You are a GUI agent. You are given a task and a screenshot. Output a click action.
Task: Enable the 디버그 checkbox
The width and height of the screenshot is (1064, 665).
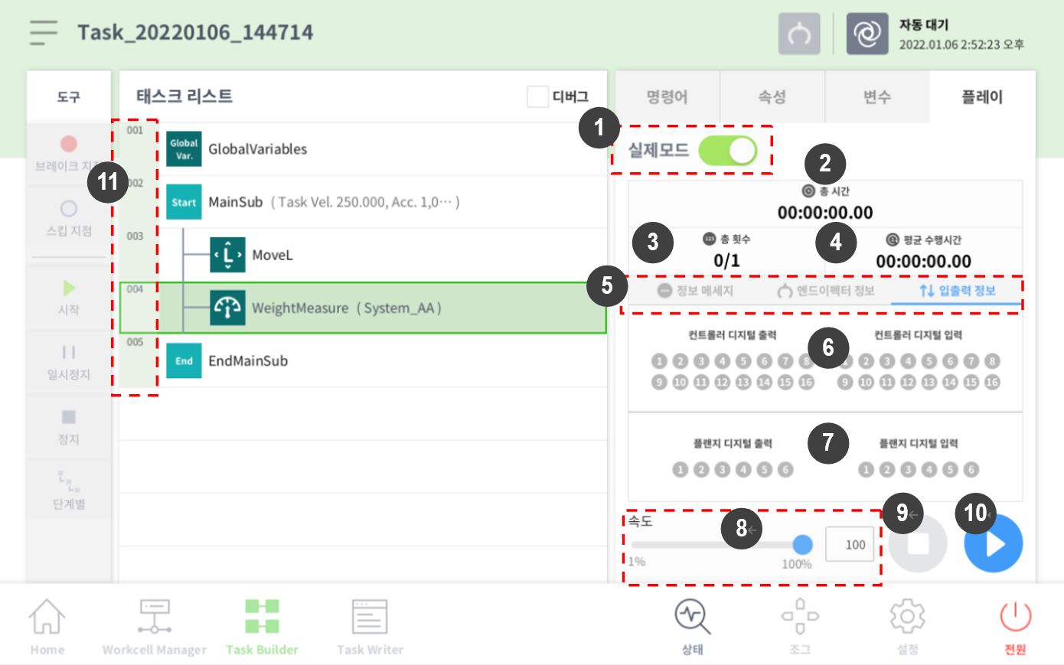tap(537, 97)
